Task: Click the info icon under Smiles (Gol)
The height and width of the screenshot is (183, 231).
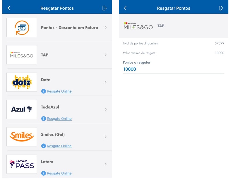Action: [x=44, y=146]
